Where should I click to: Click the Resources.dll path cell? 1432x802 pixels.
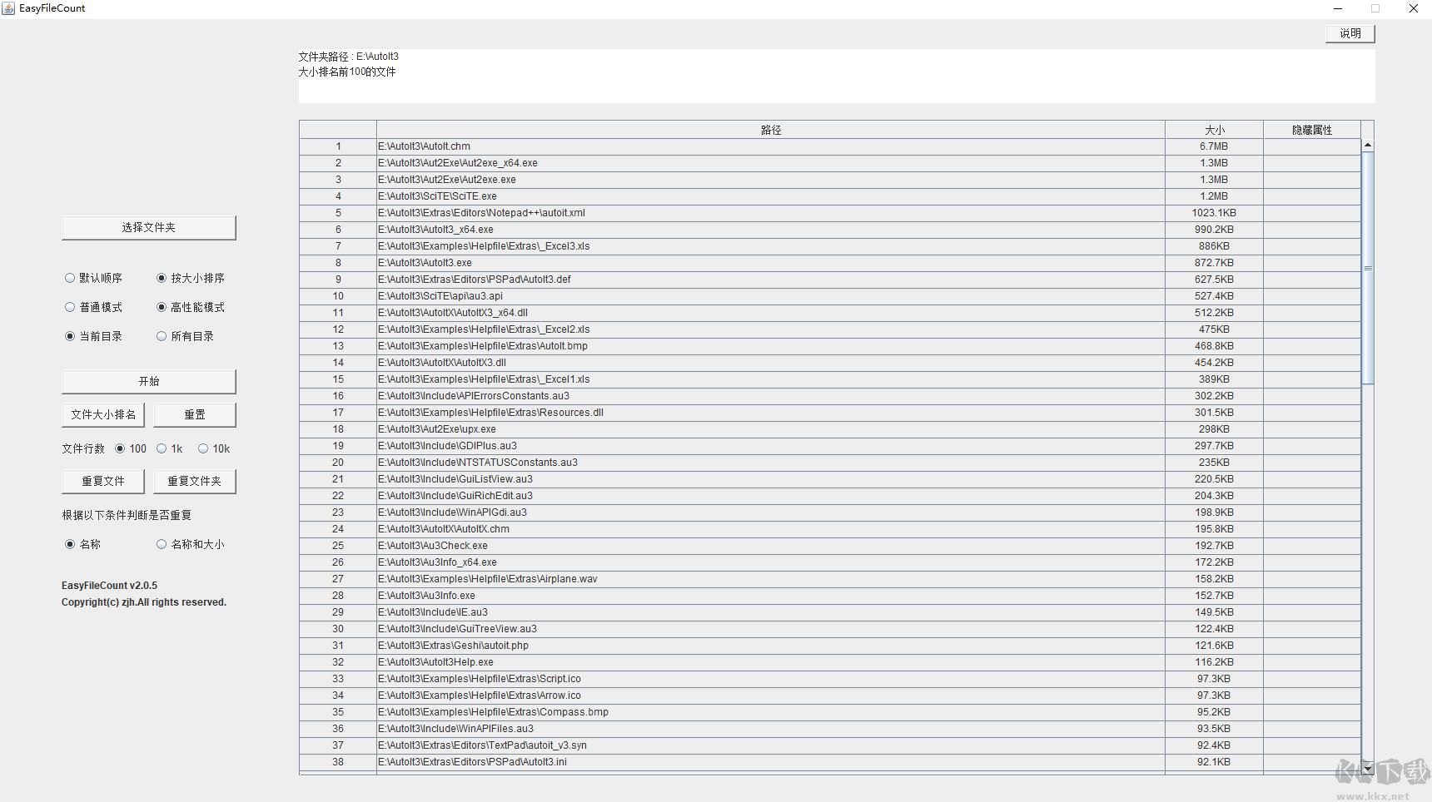point(771,413)
